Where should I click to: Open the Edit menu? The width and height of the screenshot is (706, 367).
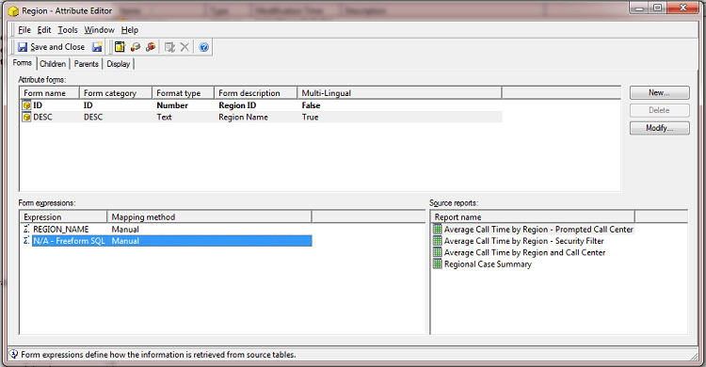click(x=44, y=30)
